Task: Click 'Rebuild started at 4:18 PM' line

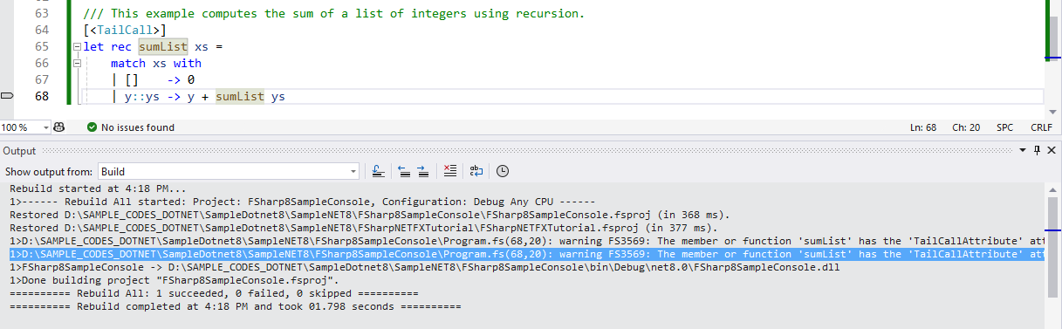Action: point(98,188)
